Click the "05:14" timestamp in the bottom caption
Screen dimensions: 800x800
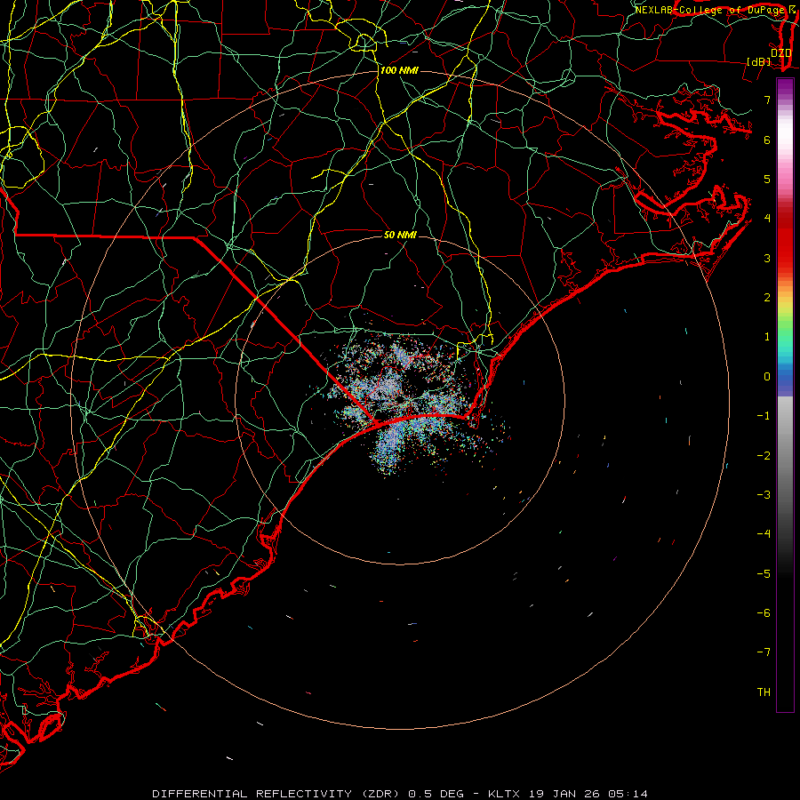coord(628,794)
